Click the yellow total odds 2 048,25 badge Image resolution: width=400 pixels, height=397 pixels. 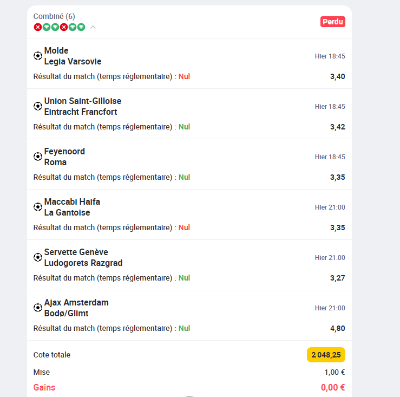pos(326,355)
